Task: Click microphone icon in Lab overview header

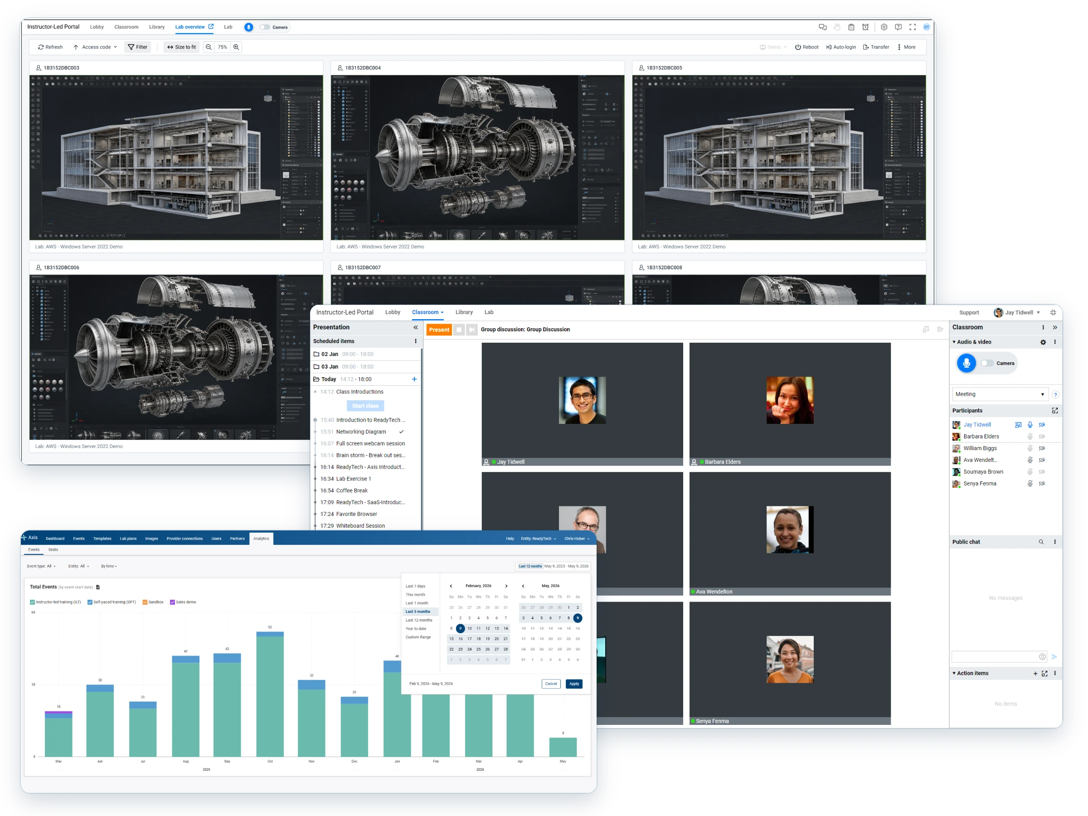Action: [x=249, y=27]
